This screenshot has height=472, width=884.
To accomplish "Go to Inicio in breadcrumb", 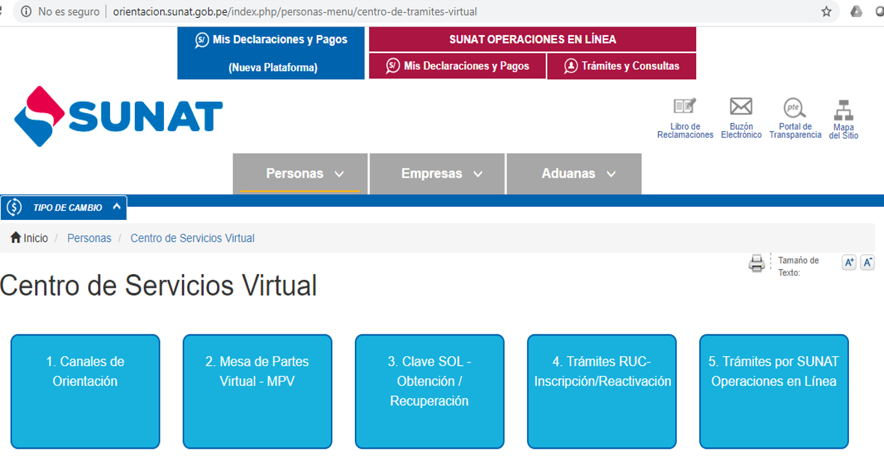I will [x=29, y=238].
